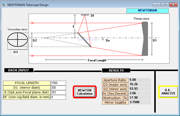
Task: Click the Obstruction (%) label
Action: [115, 98]
